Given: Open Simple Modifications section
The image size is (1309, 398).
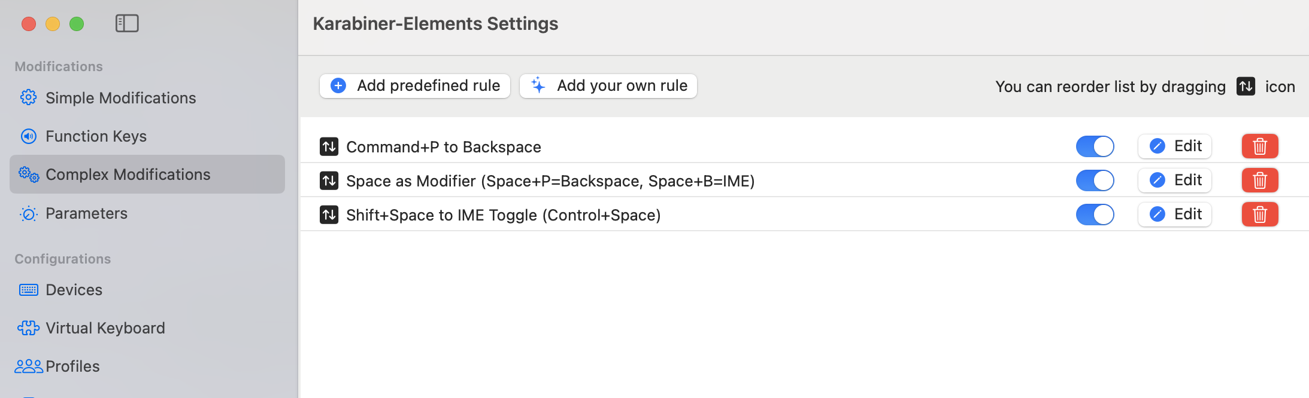Looking at the screenshot, I should tap(120, 98).
